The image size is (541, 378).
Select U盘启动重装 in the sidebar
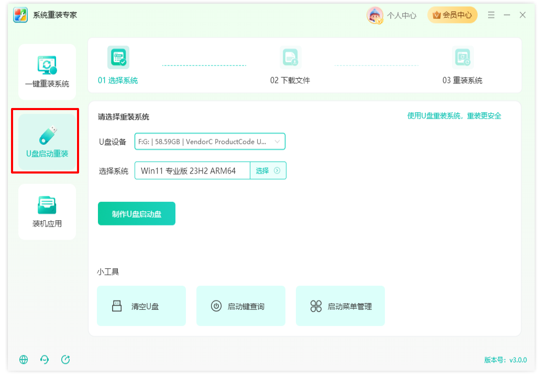[47, 142]
